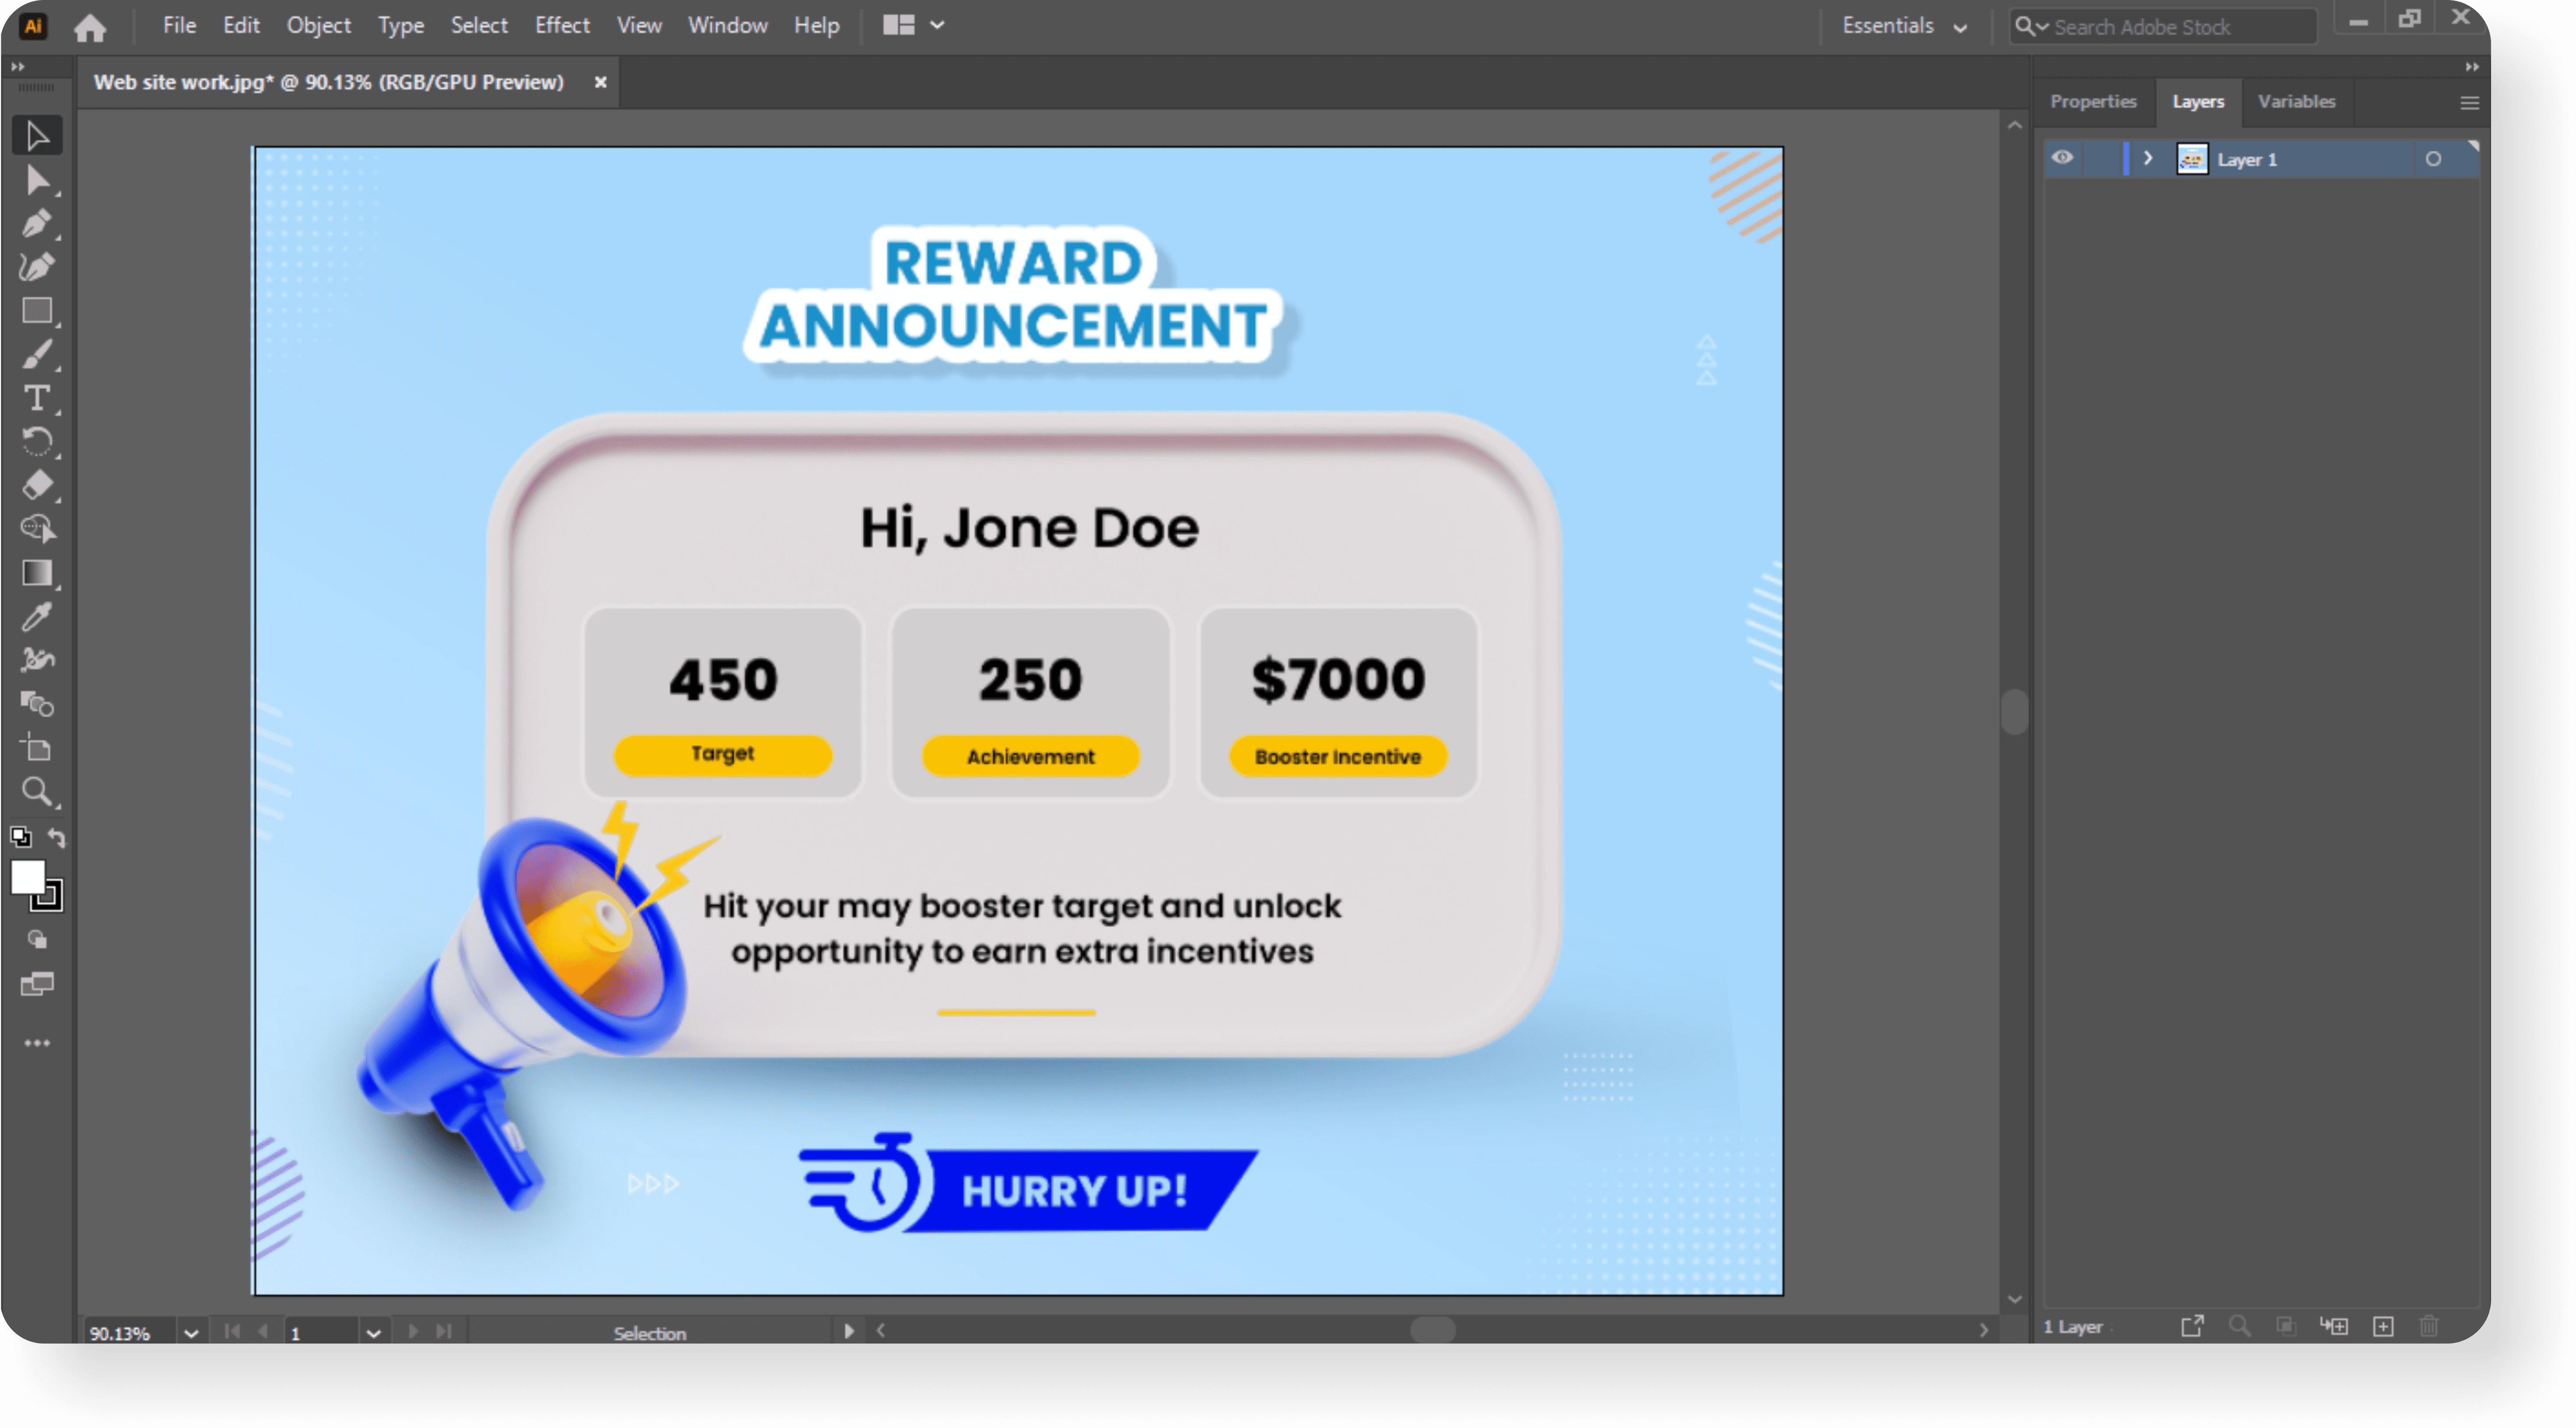
Task: Click Locate Object in Layers panel
Action: point(2239,1326)
